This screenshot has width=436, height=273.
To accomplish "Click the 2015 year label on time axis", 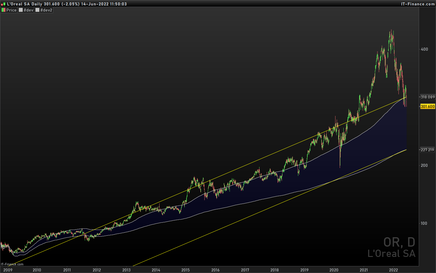I will tap(186, 270).
